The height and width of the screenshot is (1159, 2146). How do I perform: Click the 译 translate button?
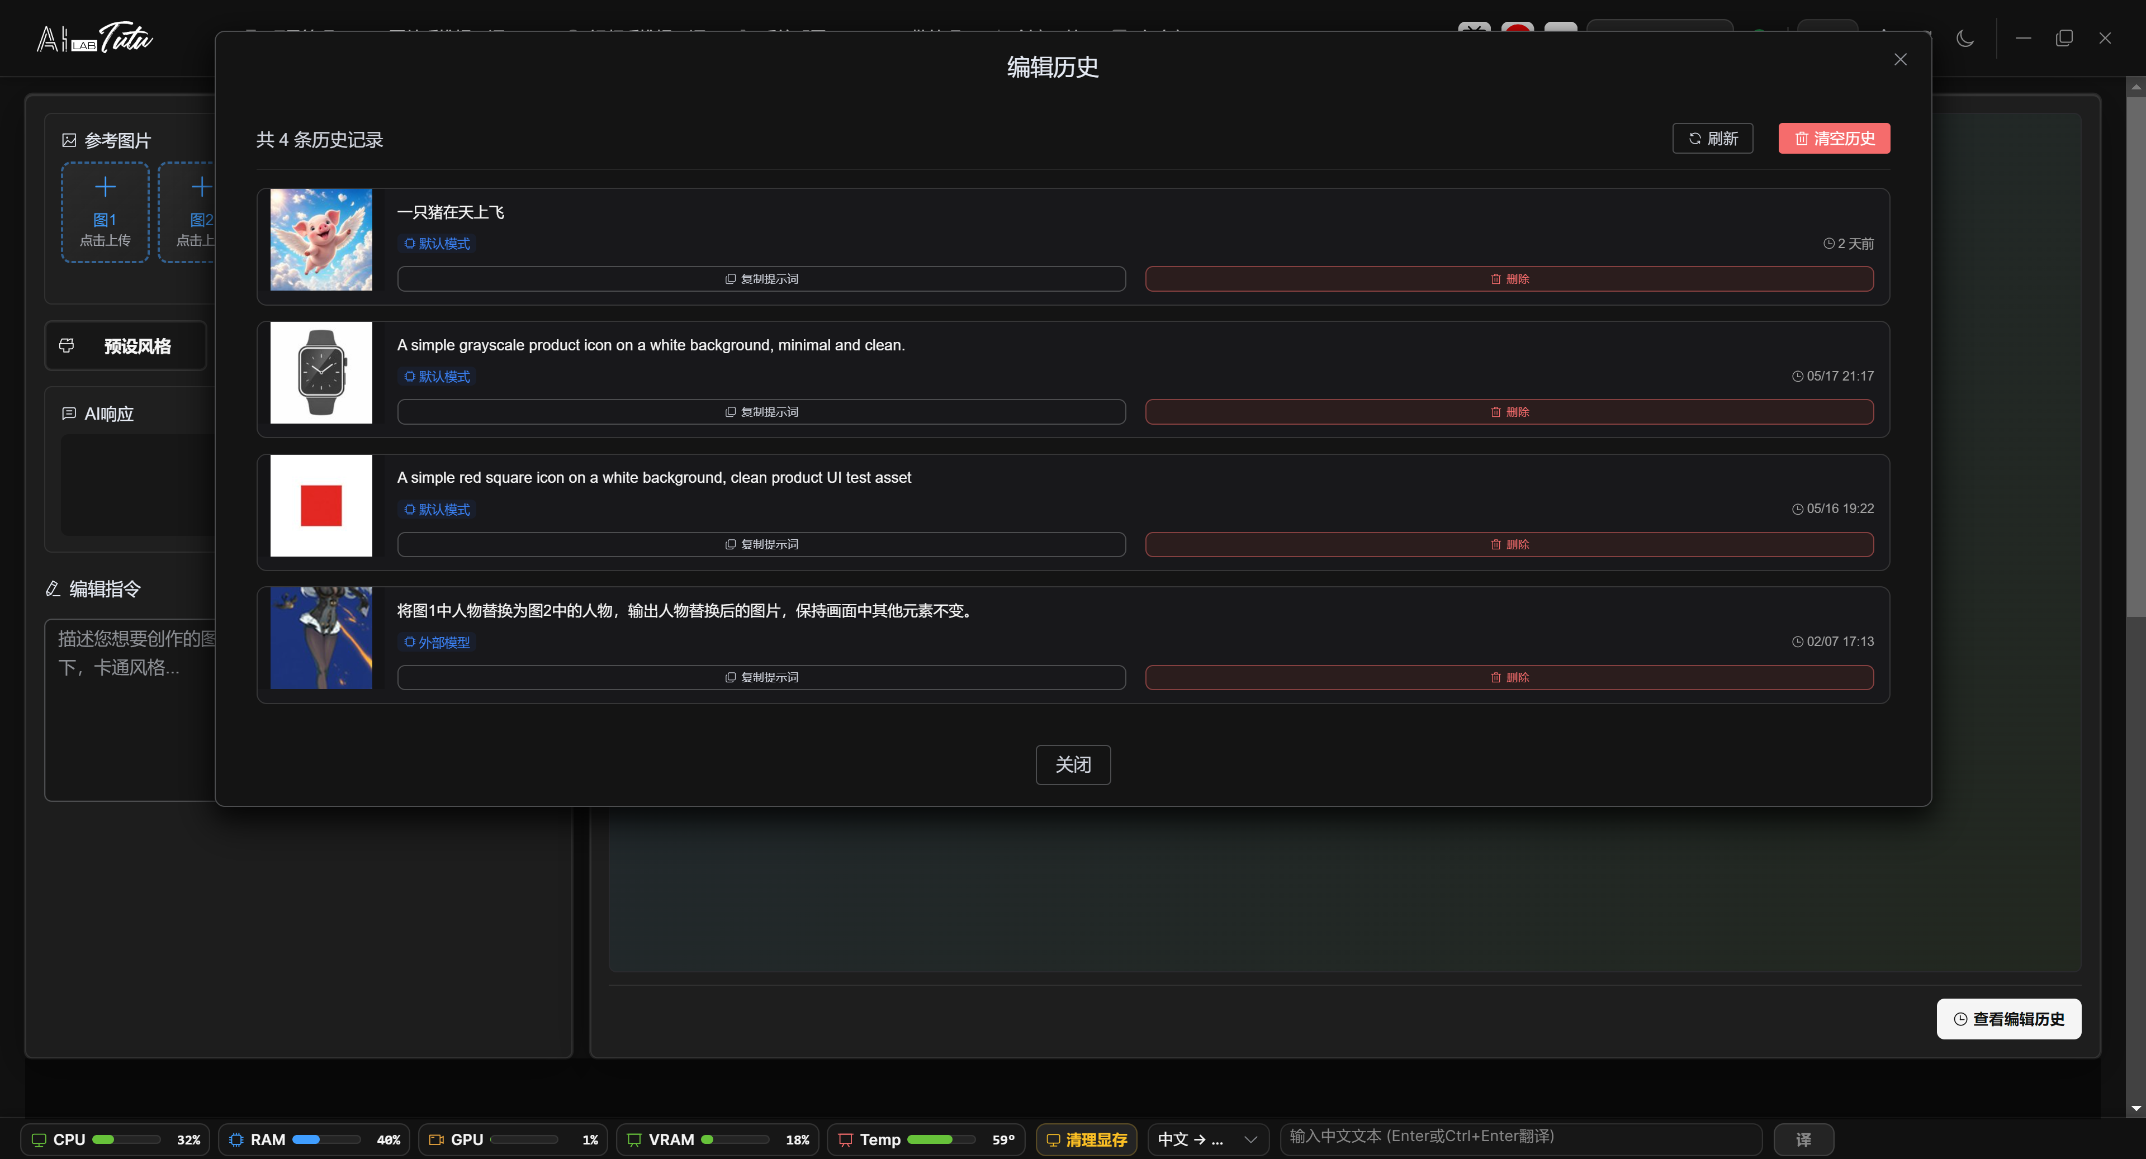tap(1803, 1140)
